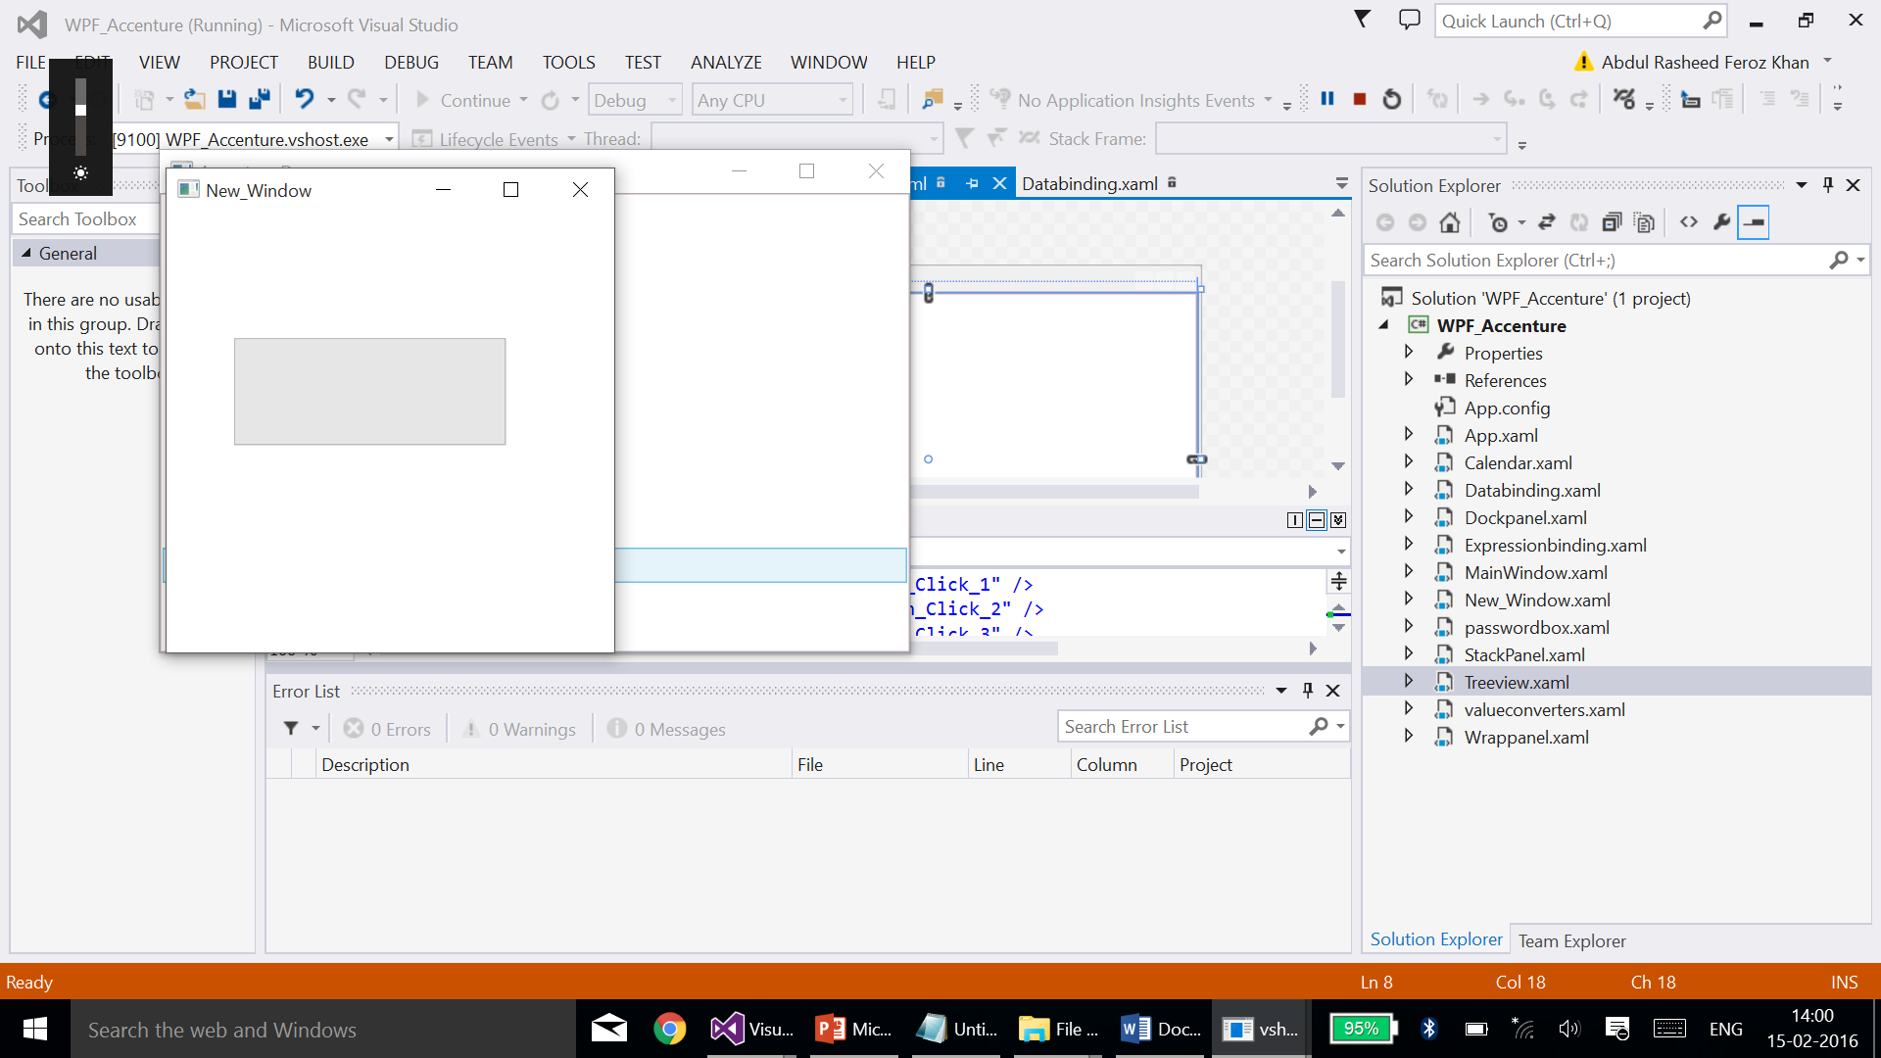Click Windows Start button
Screen dimensions: 1881x1058
(35, 1029)
